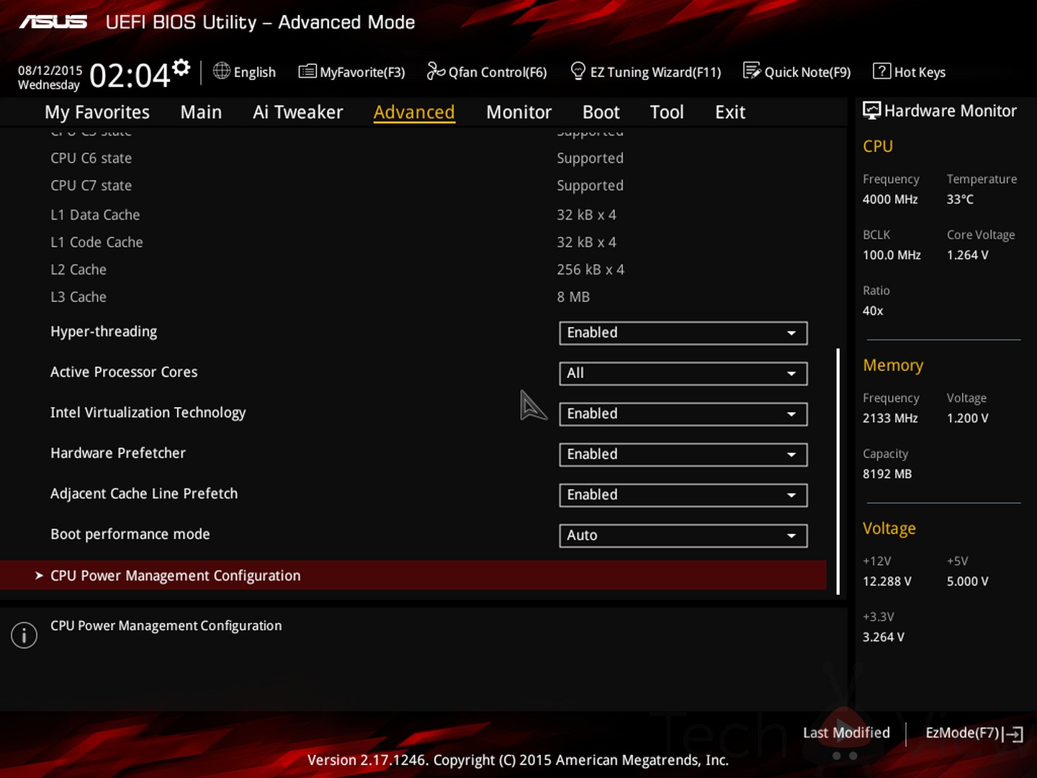
Task: Open Quick Note(F9)
Action: (796, 72)
